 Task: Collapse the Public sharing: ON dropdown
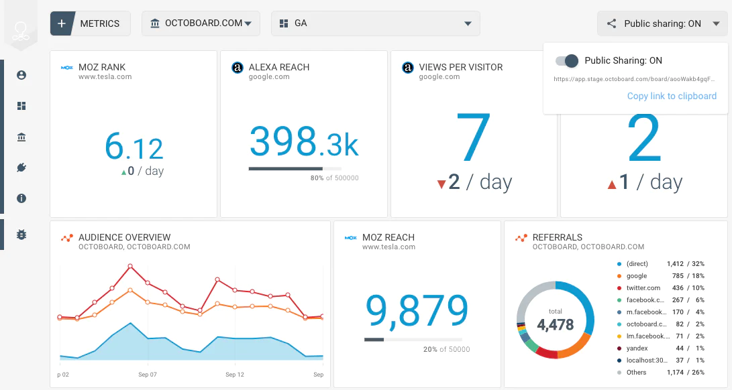pyautogui.click(x=662, y=23)
